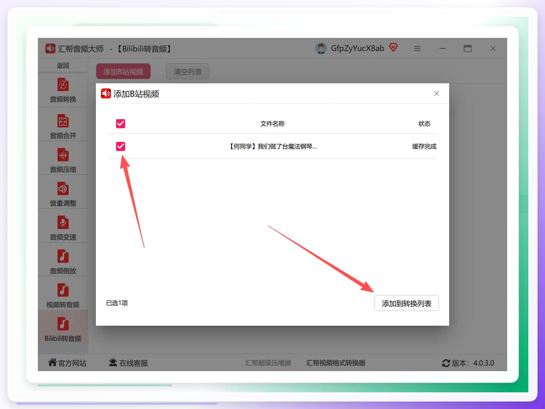This screenshot has height=409, width=545.
Task: Click the 清空列表 button
Action: 188,72
